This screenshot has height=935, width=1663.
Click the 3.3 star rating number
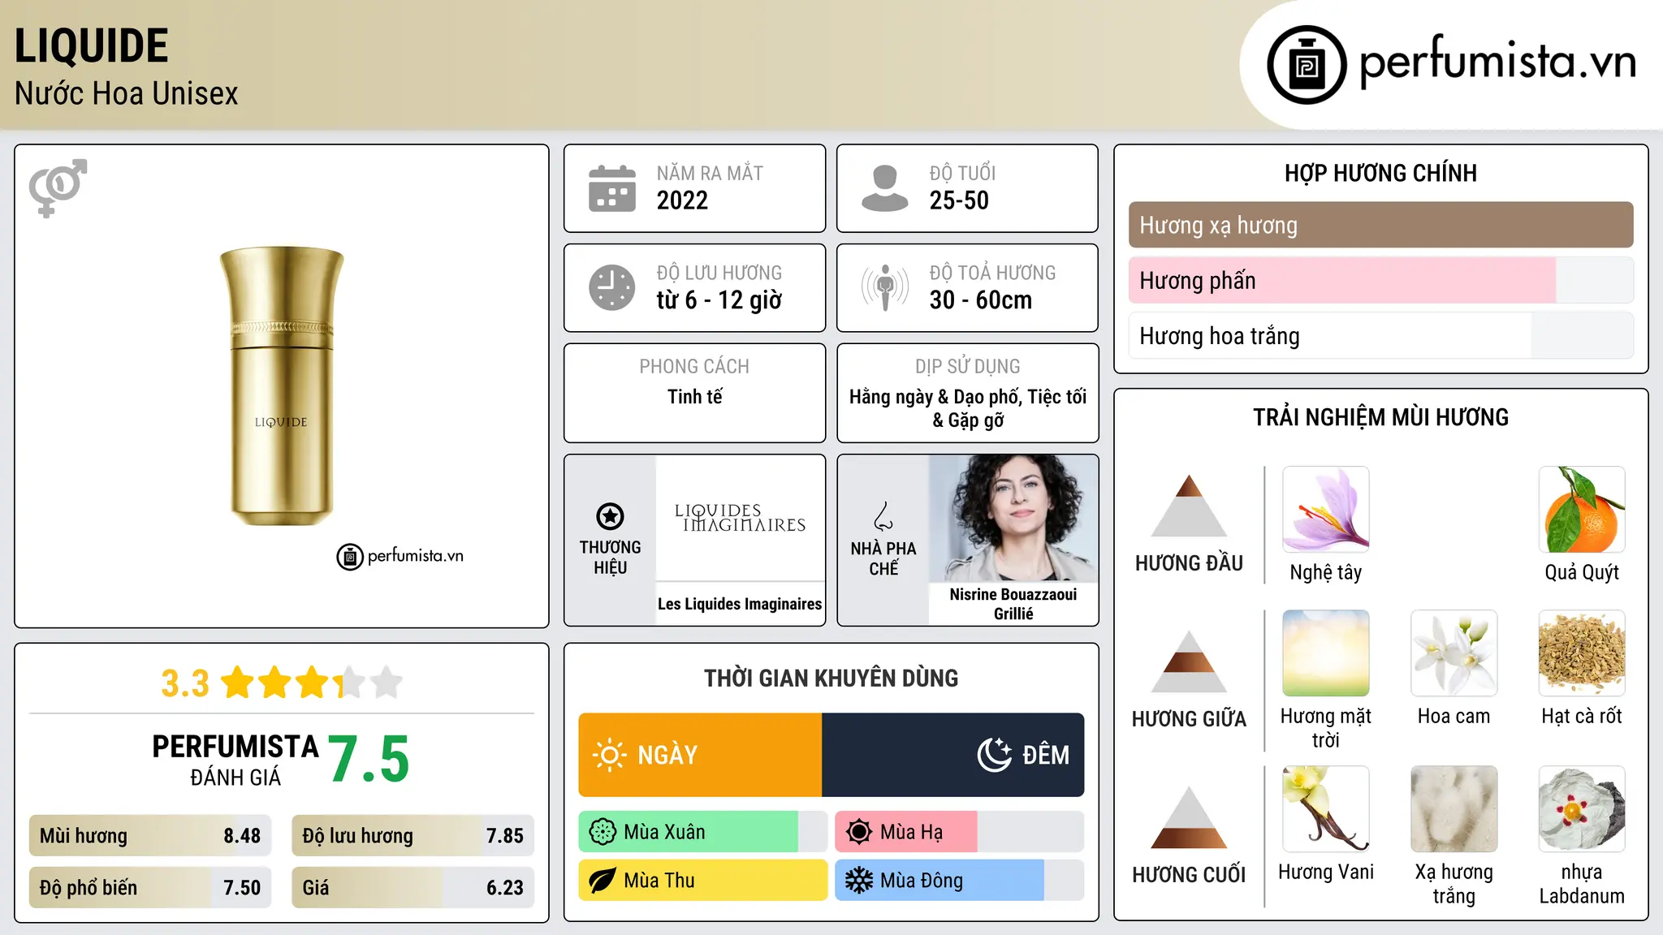pyautogui.click(x=185, y=683)
